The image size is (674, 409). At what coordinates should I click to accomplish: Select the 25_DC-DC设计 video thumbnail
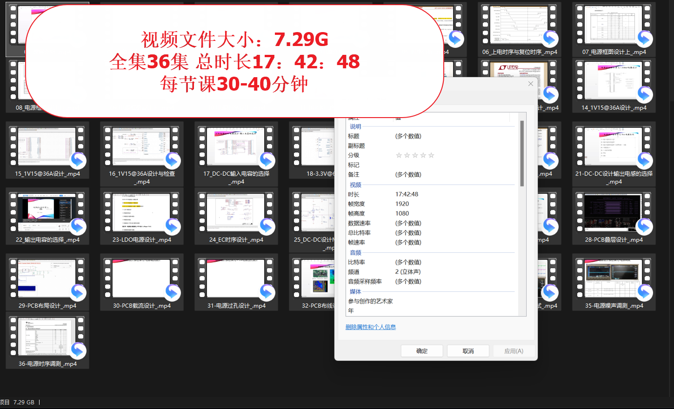click(x=313, y=213)
